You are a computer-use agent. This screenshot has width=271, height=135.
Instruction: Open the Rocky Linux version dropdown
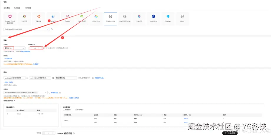coord(27,29)
